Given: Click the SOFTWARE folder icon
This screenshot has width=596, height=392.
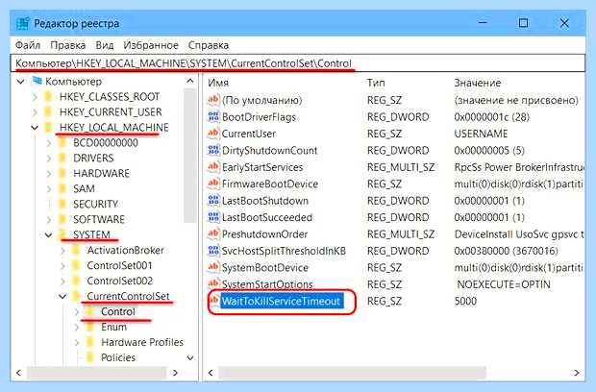Looking at the screenshot, I should tap(62, 219).
